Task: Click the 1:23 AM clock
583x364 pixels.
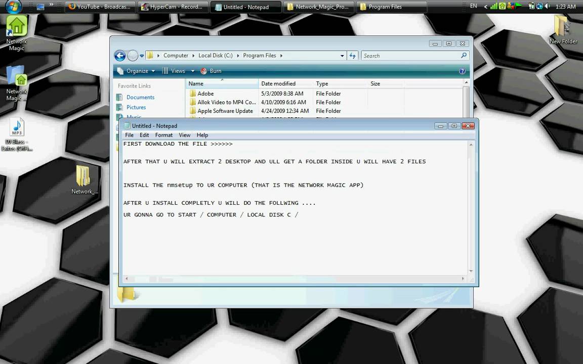Action: (x=565, y=6)
